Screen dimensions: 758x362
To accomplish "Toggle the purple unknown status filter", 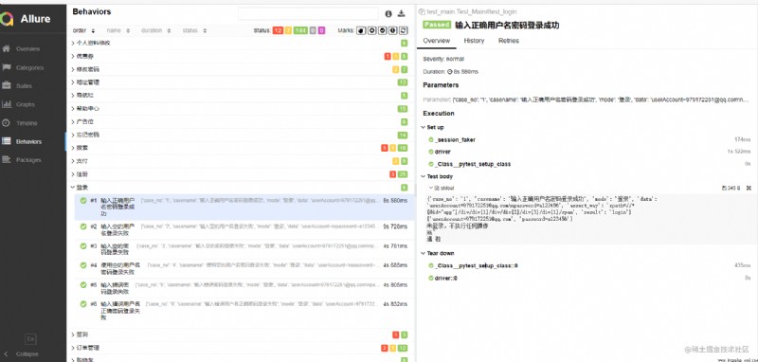I will pos(321,30).
